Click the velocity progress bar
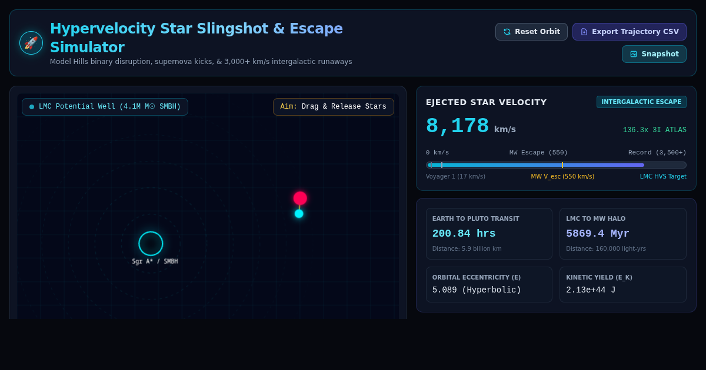 pyautogui.click(x=556, y=165)
